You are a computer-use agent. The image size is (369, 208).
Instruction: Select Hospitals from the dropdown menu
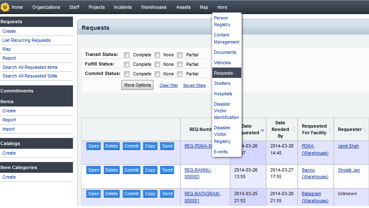(223, 94)
